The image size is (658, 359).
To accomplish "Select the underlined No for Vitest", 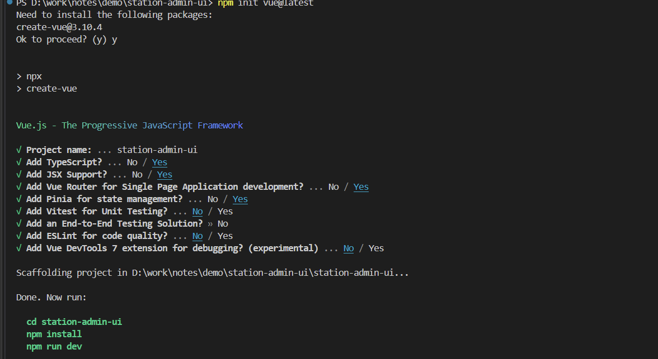I will coord(198,212).
